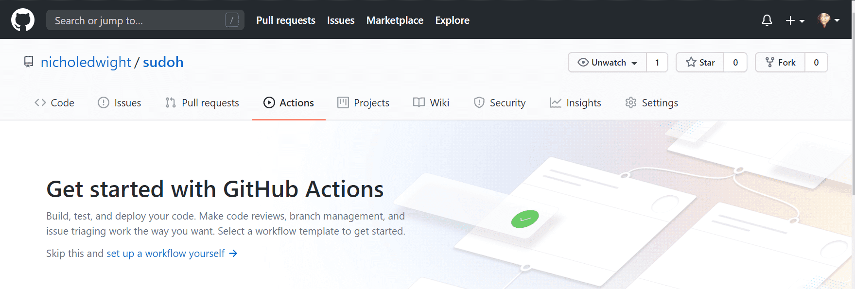Open Pull requests in the top navigation
Image resolution: width=855 pixels, height=289 pixels.
point(285,20)
